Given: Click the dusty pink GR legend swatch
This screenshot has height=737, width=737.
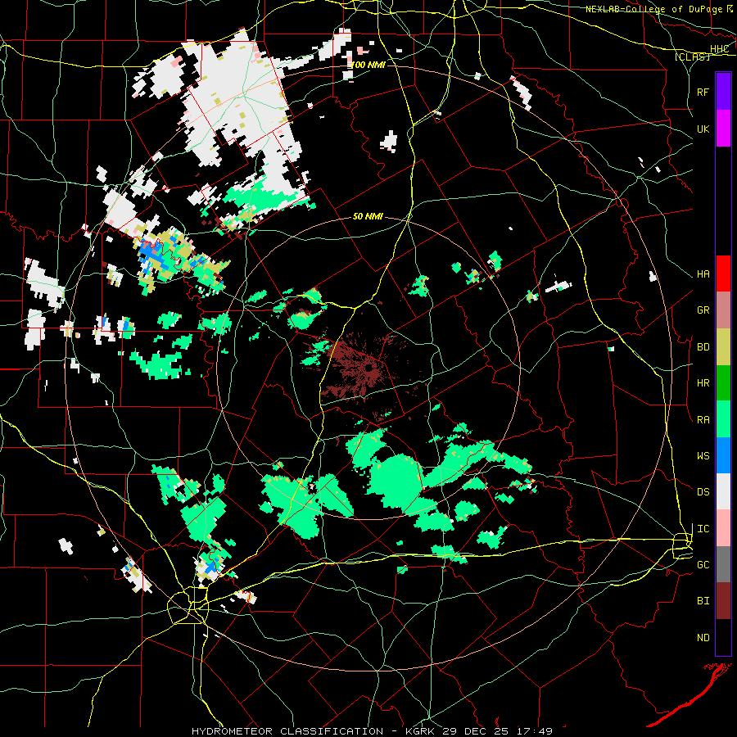Looking at the screenshot, I should pos(723,310).
